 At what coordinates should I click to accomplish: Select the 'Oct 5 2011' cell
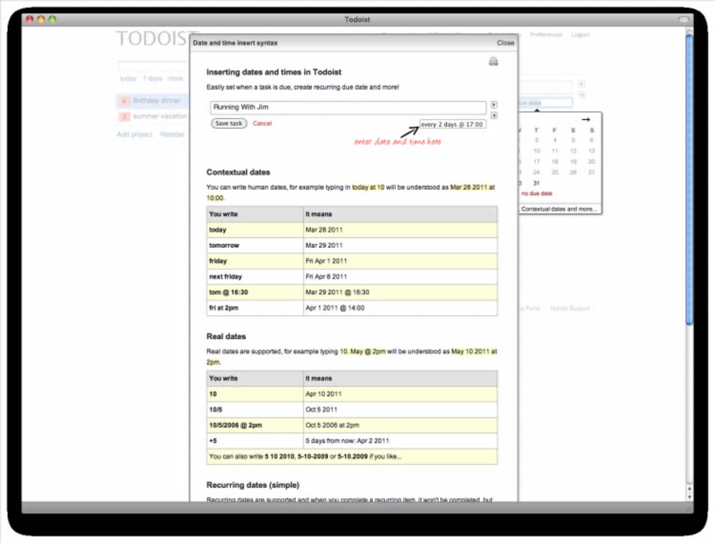400,409
